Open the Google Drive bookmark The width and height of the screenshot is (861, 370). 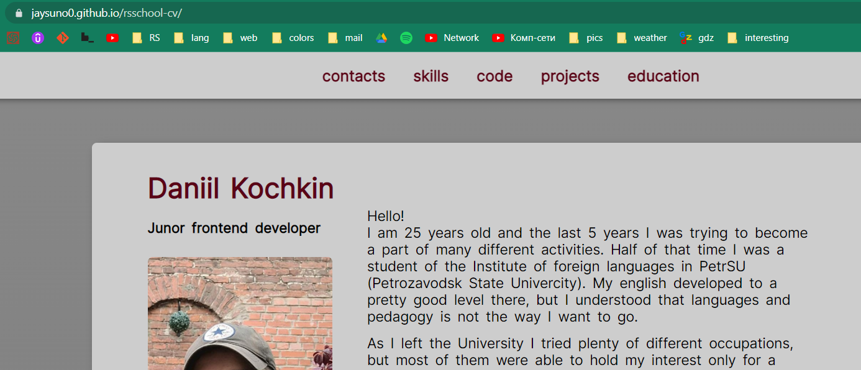[381, 38]
